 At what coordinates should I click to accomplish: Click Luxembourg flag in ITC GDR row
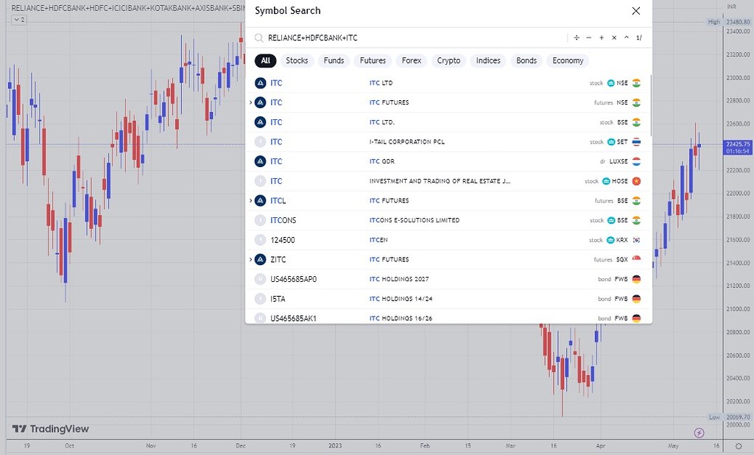[x=636, y=161]
